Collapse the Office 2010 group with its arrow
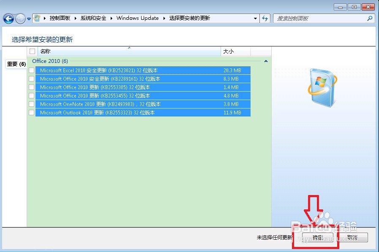This screenshot has height=252, width=379. 266,61
